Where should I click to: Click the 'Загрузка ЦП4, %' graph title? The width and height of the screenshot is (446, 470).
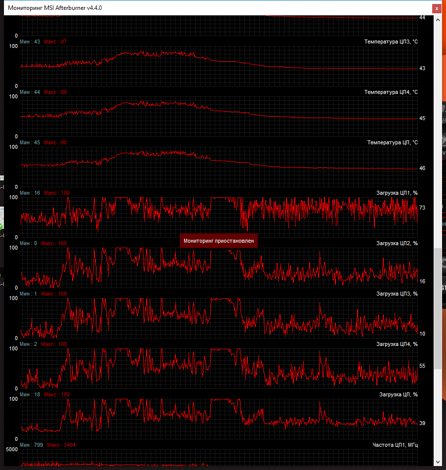(x=397, y=344)
